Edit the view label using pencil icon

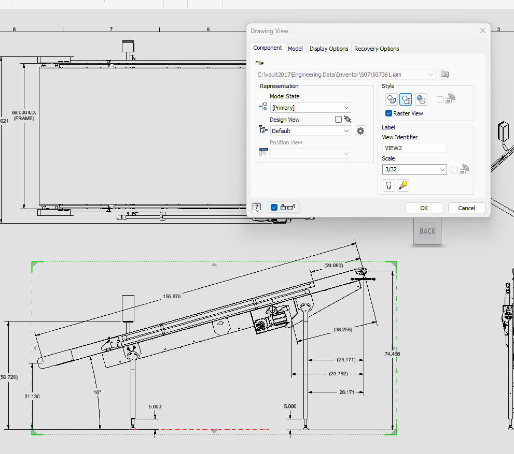[x=403, y=185]
